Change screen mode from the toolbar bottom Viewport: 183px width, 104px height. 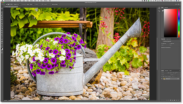point(2,53)
